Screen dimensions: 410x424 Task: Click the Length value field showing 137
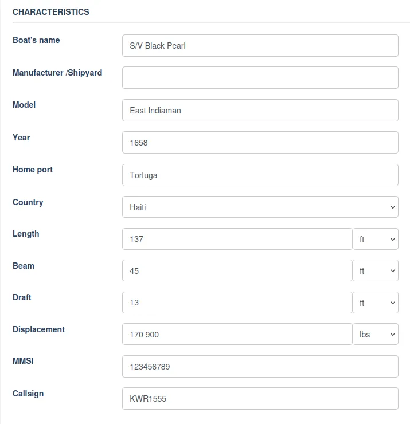237,239
